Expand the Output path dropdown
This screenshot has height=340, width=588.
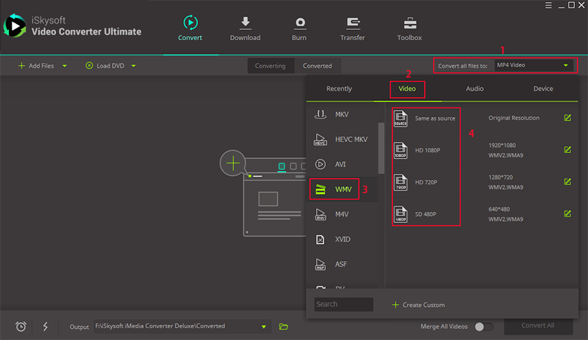263,326
